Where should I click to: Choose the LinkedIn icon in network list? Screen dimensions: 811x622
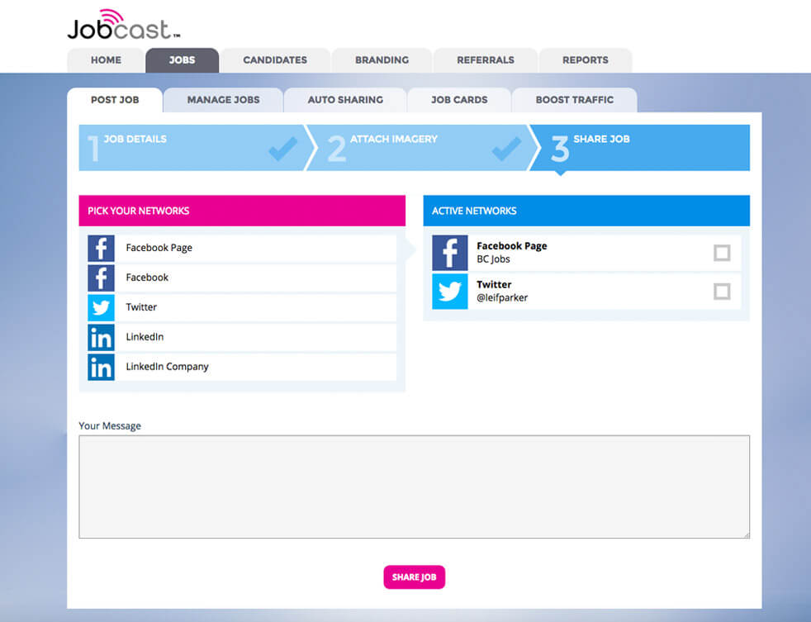click(x=101, y=337)
